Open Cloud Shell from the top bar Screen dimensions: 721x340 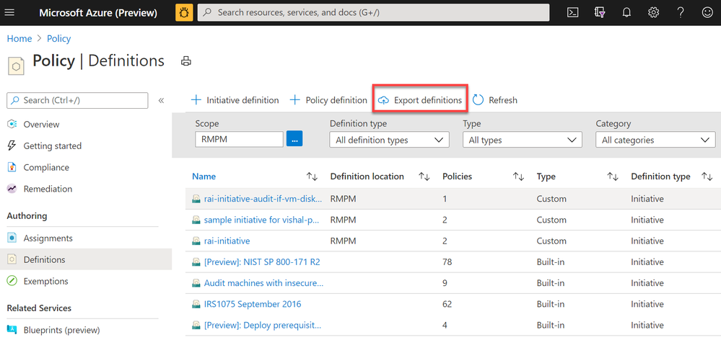pyautogui.click(x=572, y=13)
